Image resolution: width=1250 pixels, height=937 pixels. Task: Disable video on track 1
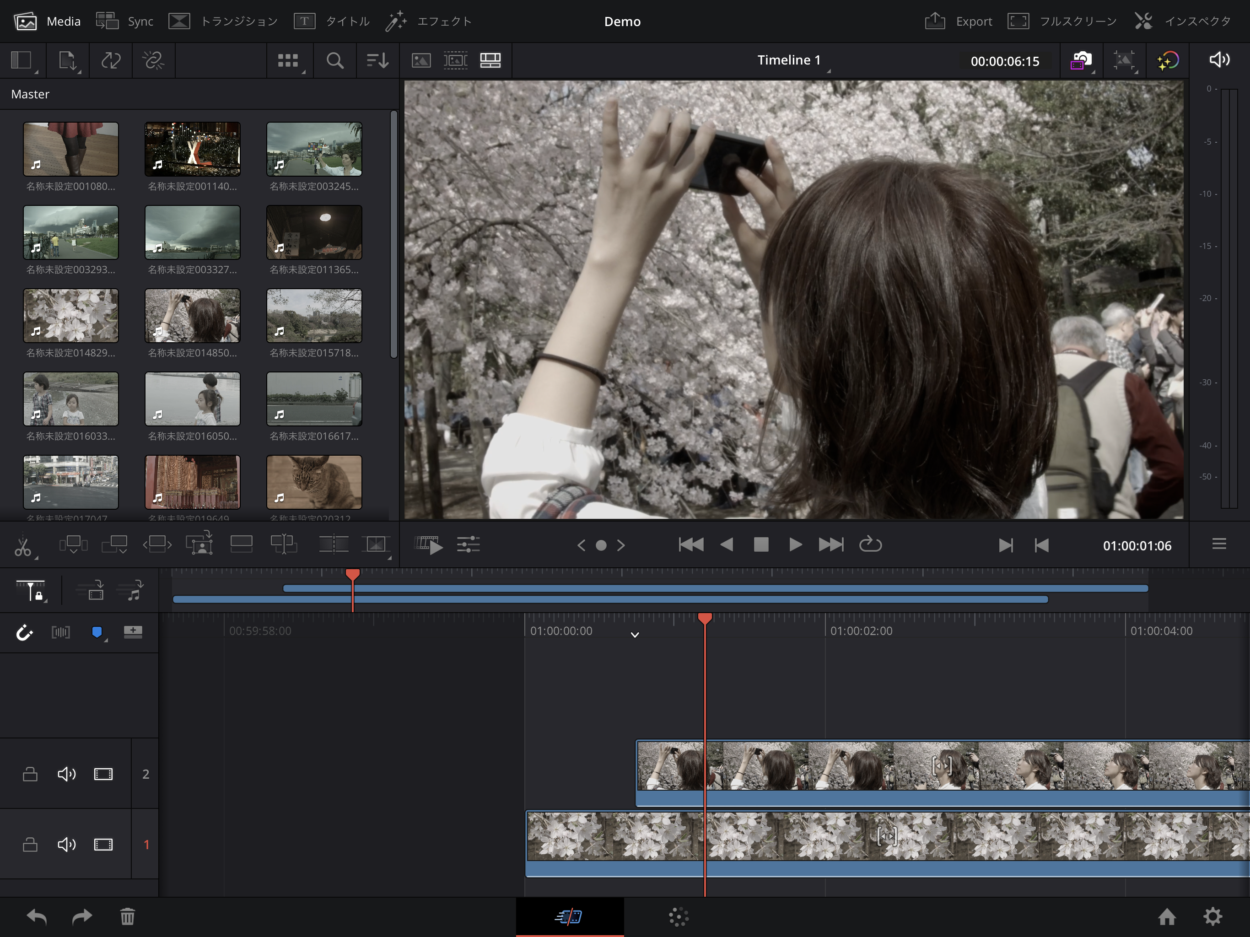coord(103,844)
